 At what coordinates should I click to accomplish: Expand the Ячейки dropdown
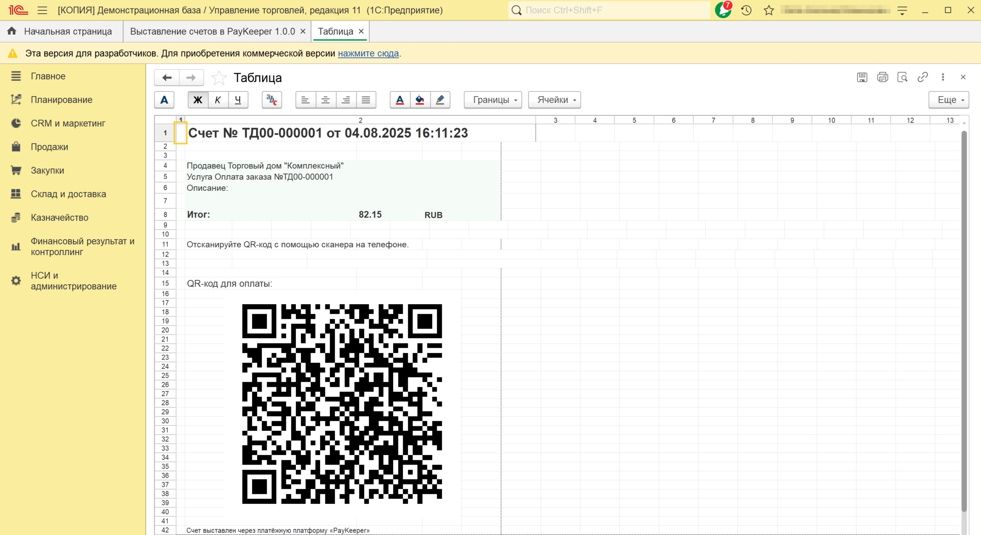pyautogui.click(x=554, y=100)
